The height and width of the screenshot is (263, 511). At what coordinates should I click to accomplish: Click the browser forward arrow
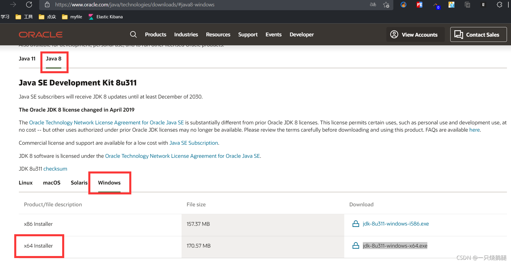pyautogui.click(x=13, y=4)
